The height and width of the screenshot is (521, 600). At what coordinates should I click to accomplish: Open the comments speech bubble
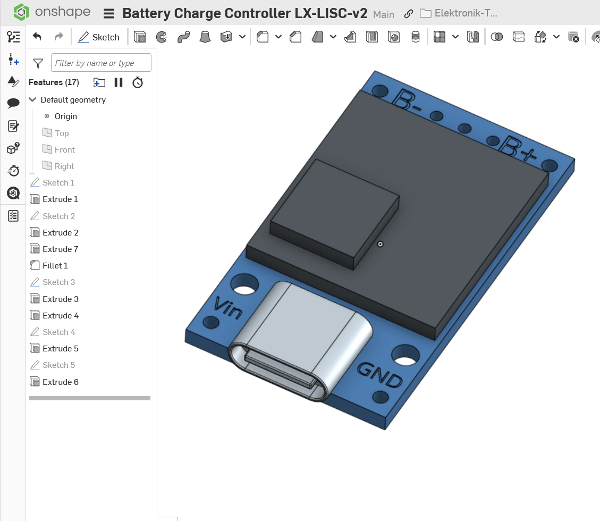(13, 103)
